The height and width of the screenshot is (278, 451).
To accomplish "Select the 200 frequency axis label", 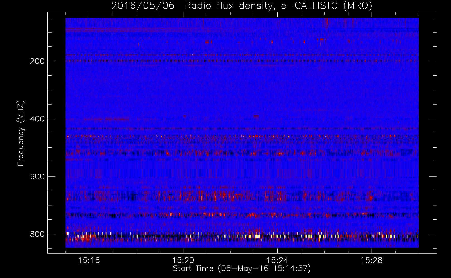I will (37, 61).
